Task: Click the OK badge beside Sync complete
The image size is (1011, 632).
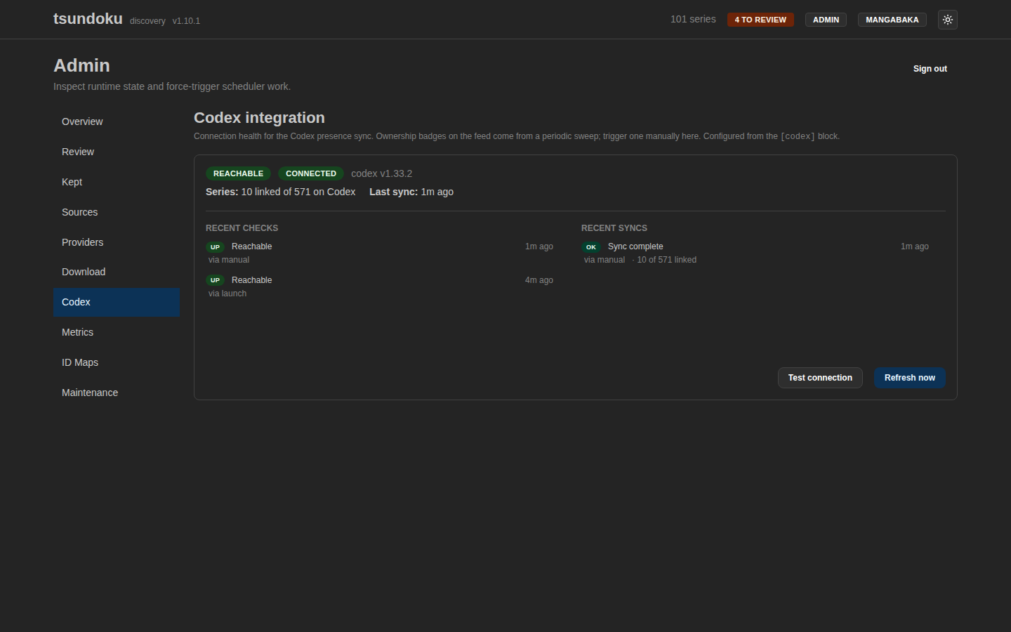Action: click(x=591, y=247)
